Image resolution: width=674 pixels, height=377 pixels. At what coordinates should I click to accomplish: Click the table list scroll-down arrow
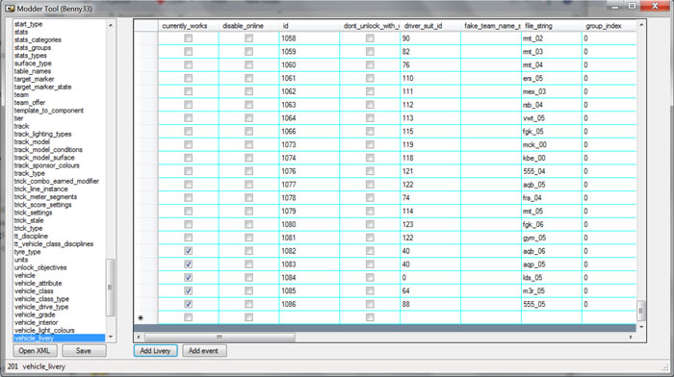pyautogui.click(x=111, y=337)
